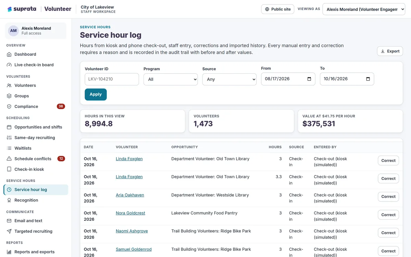Screen dimensions: 411x257
Task: Click the Service hour log clock icon
Action: tap(9, 189)
